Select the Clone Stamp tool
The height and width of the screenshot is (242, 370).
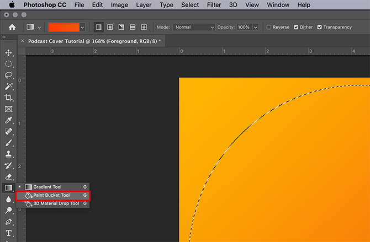(x=8, y=154)
